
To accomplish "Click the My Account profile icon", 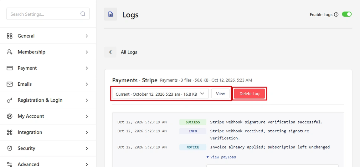I will tap(9, 116).
